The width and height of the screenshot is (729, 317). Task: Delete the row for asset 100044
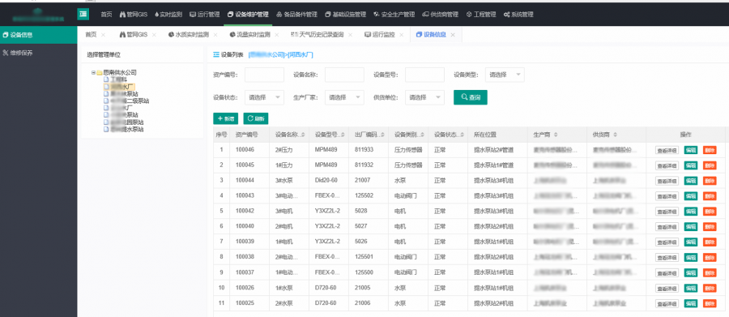(710, 181)
